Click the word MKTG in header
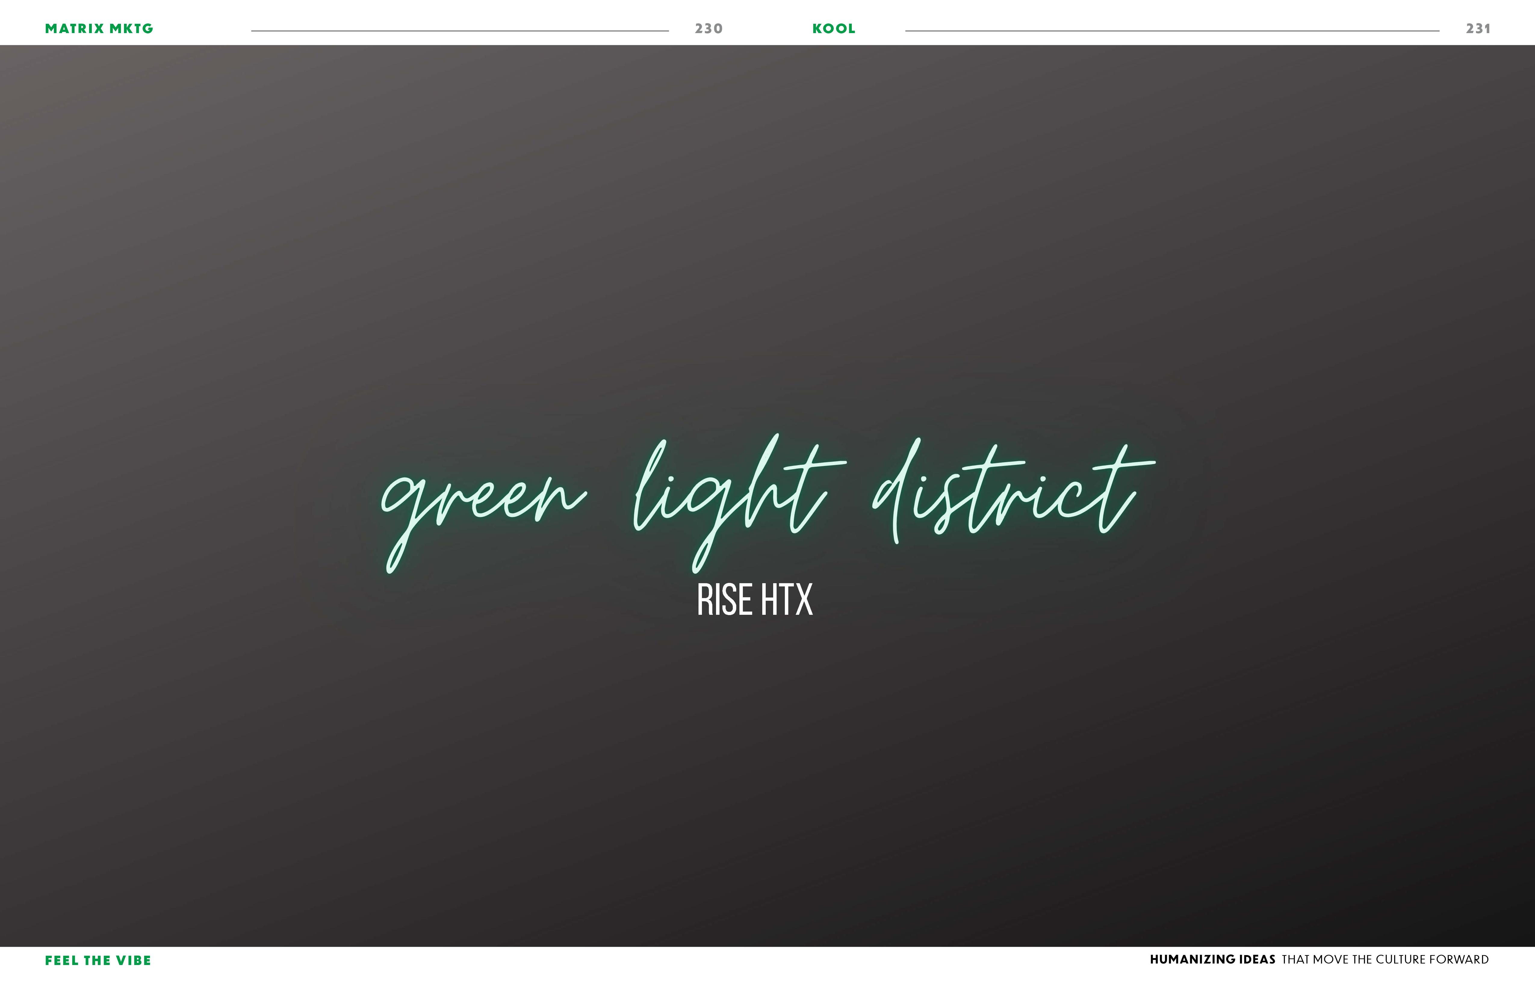 coord(132,28)
